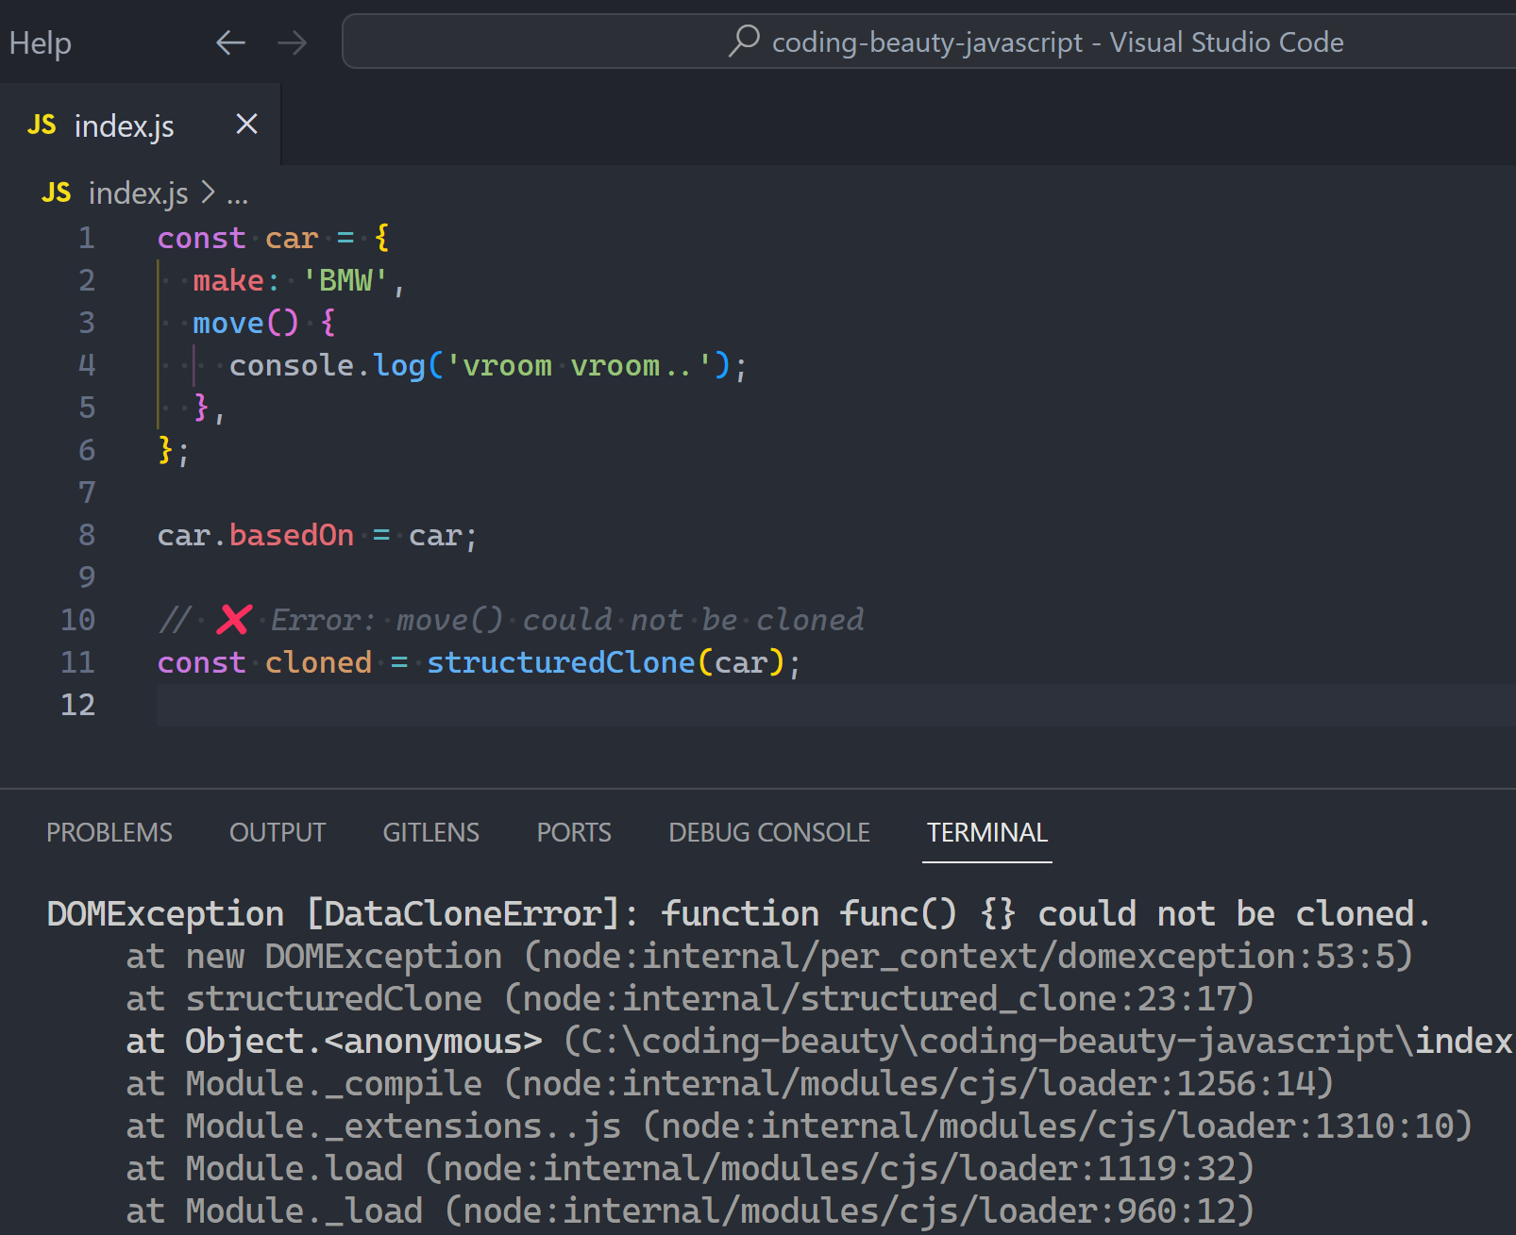Image resolution: width=1516 pixels, height=1235 pixels.
Task: Switch to the PROBLEMS panel tab
Action: [109, 832]
